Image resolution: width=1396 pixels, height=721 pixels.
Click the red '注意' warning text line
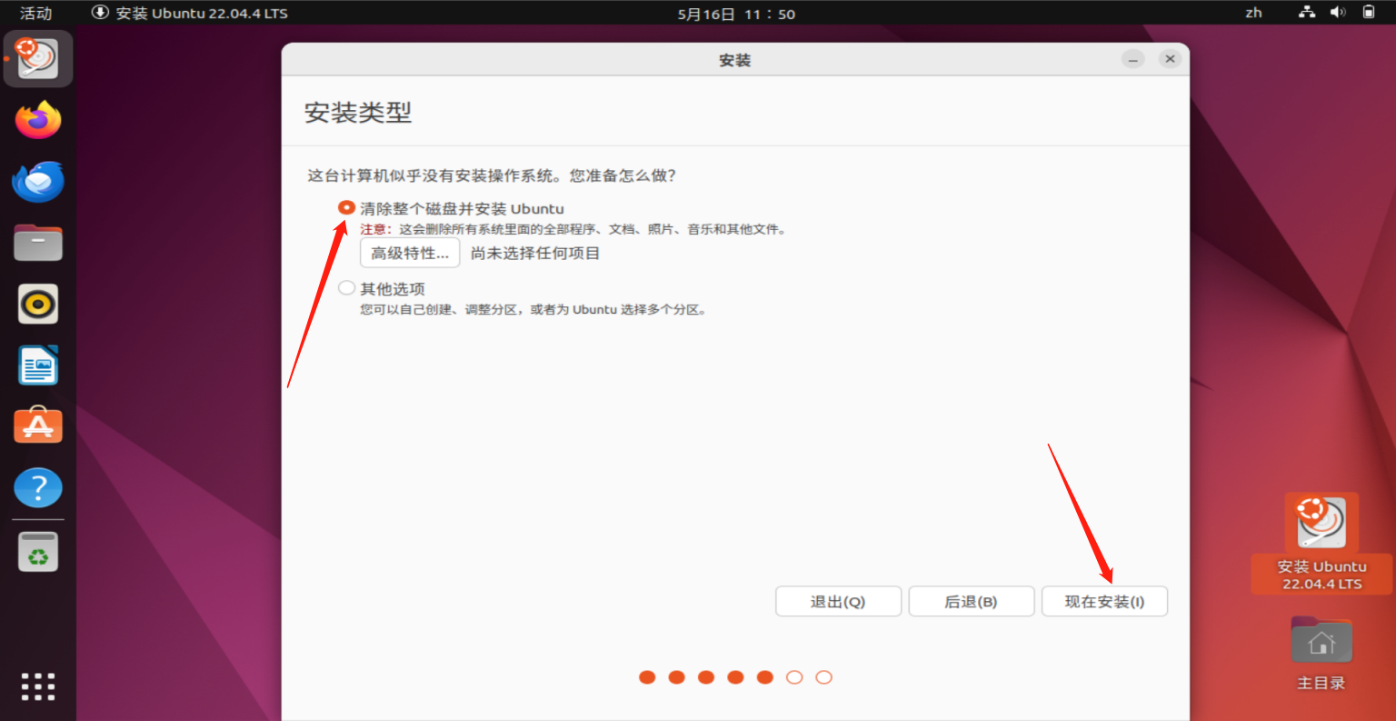tap(573, 230)
